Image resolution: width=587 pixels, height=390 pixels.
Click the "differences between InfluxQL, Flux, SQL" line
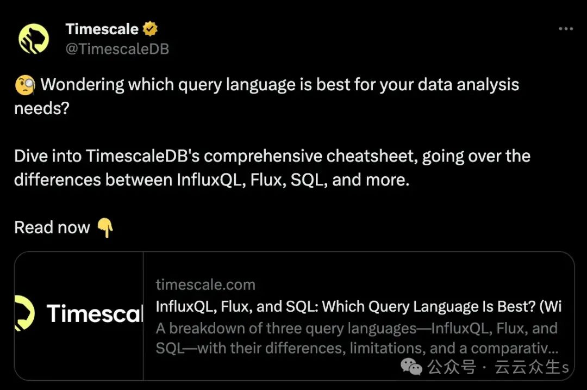211,179
